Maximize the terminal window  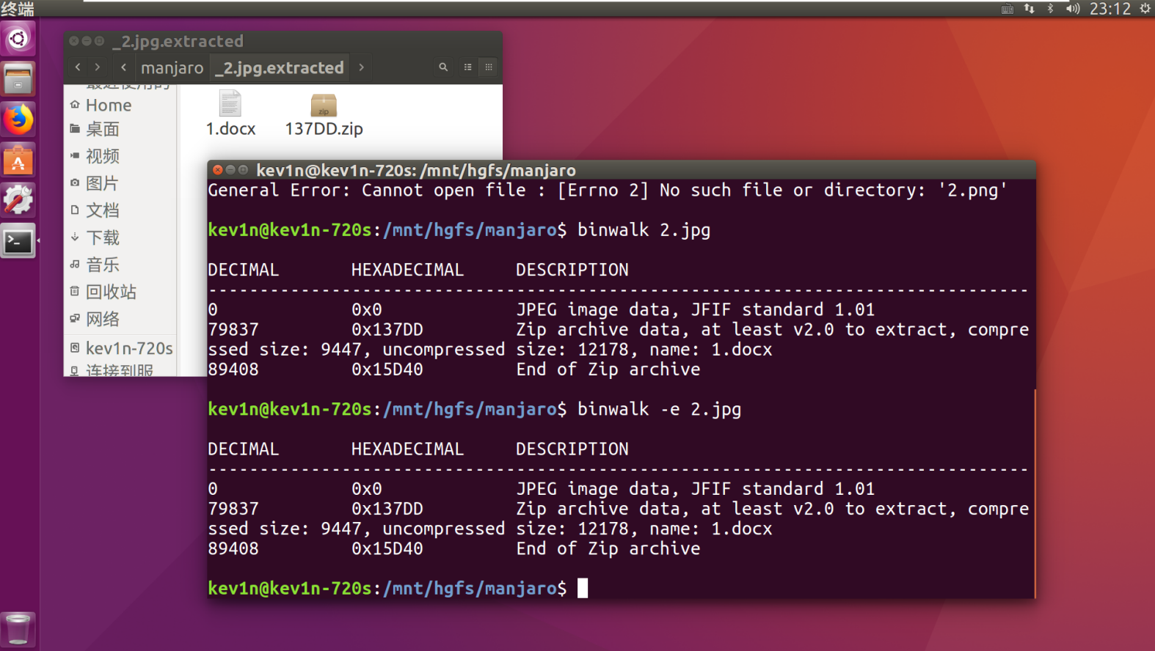point(243,170)
